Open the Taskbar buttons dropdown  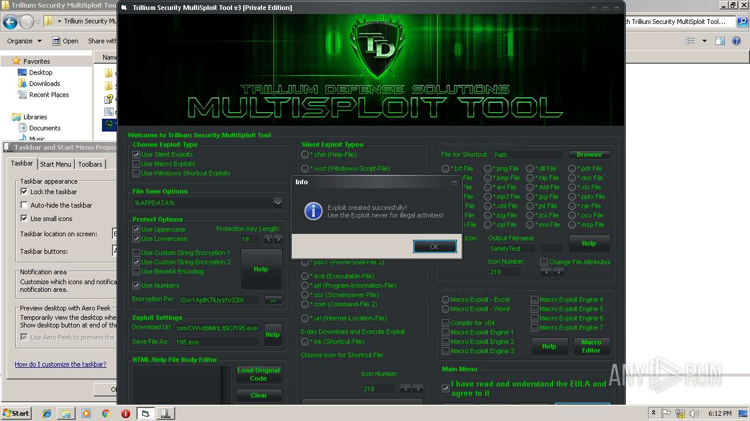point(115,251)
